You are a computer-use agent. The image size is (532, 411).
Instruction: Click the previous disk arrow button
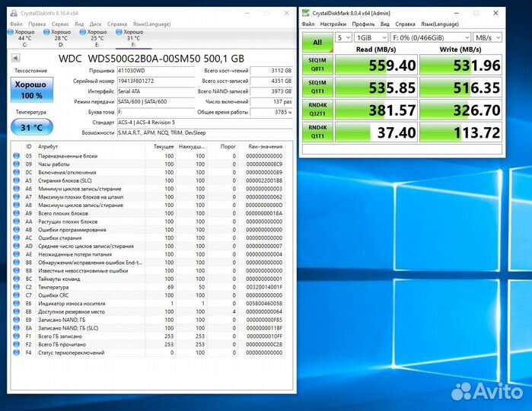point(15,58)
